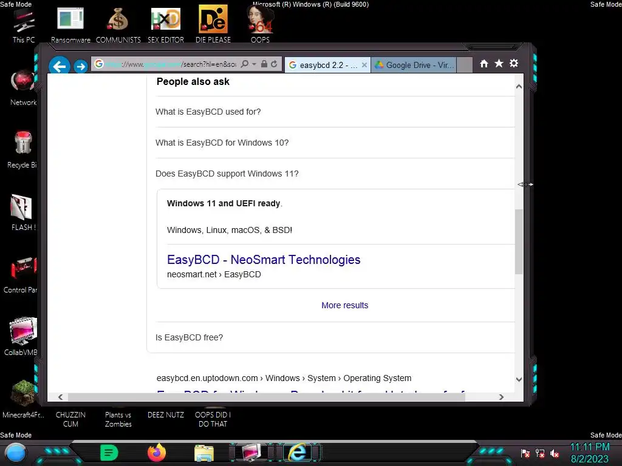This screenshot has height=466, width=622.
Task: Switch to the Google Drive tab
Action: (414, 65)
